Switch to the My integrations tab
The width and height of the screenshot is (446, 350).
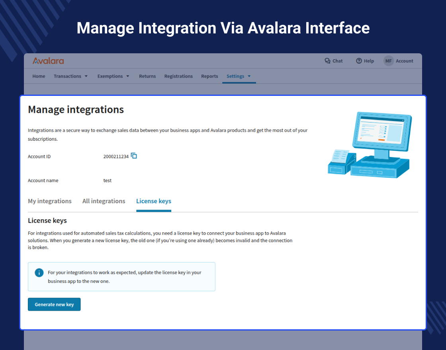click(49, 201)
